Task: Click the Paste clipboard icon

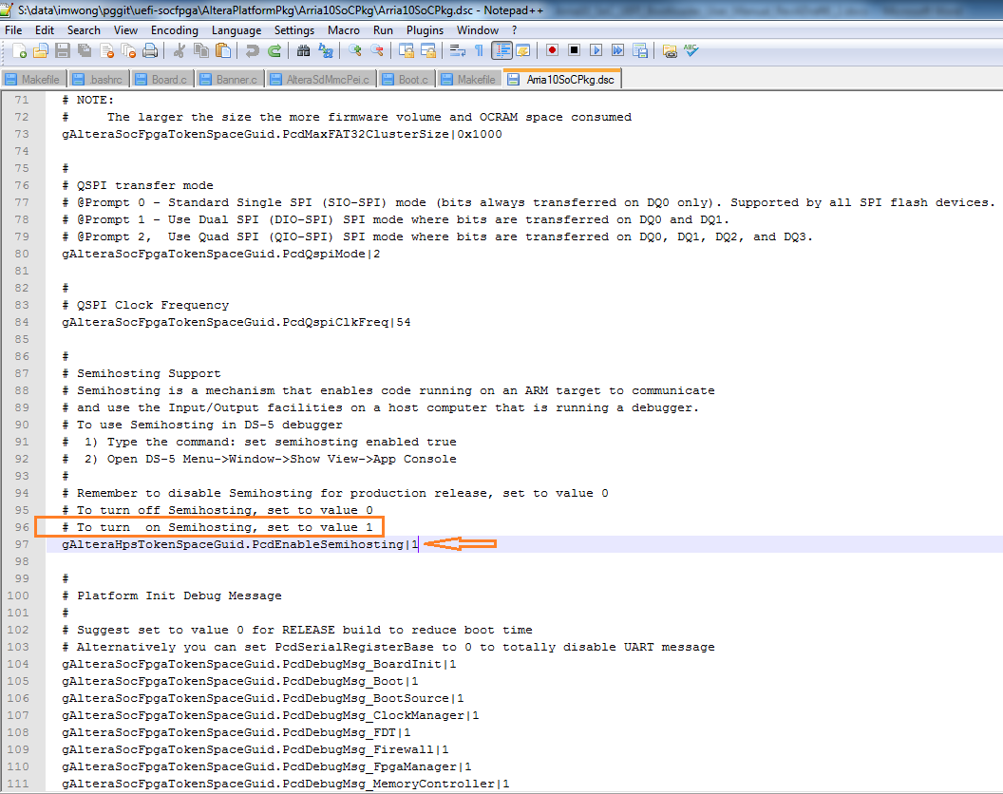Action: click(x=223, y=50)
